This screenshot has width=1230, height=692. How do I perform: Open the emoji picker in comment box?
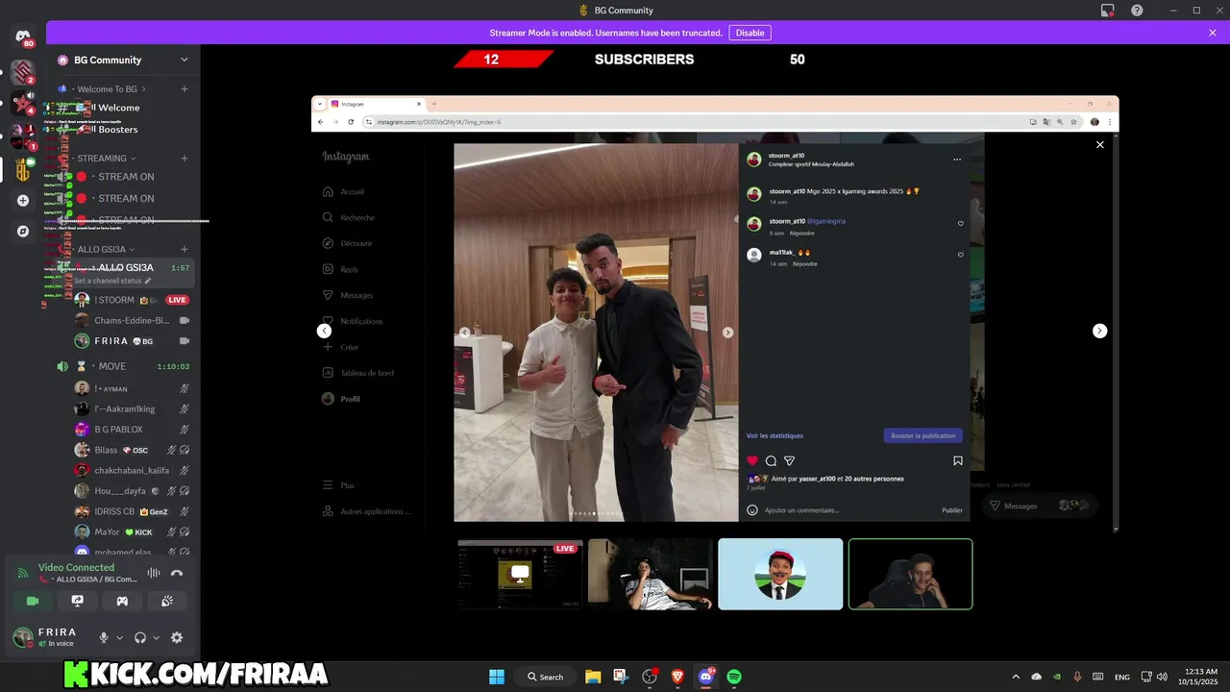tap(752, 510)
